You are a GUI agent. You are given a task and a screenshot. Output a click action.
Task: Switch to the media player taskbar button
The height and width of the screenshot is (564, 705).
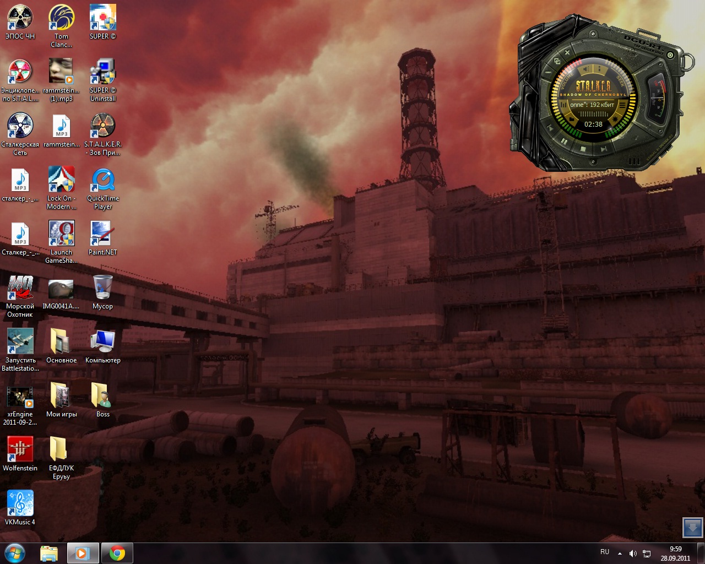(83, 553)
